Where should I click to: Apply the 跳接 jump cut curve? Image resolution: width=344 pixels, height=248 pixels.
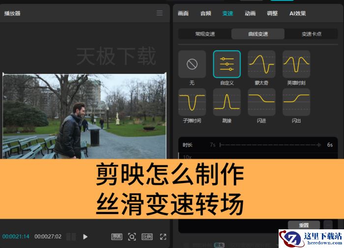point(227,102)
